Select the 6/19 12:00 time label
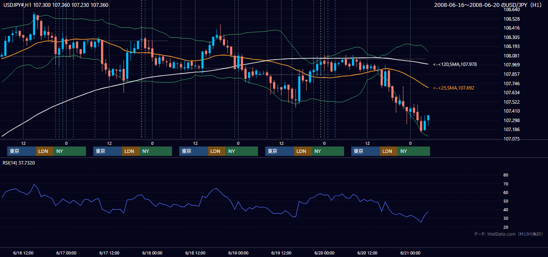This screenshot has width=548, height=257. [x=281, y=253]
